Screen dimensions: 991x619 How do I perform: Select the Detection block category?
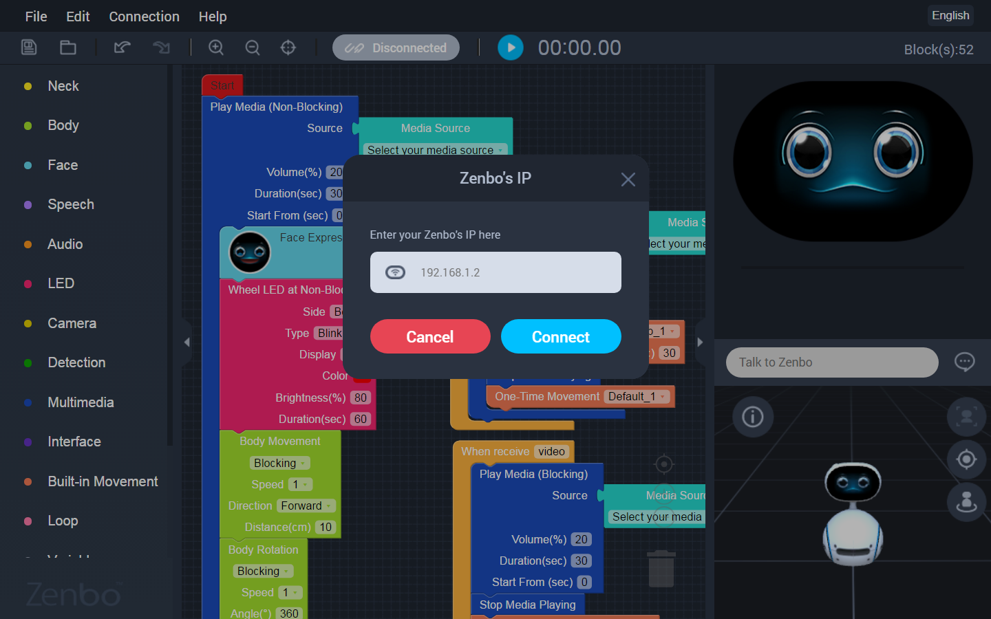click(76, 362)
